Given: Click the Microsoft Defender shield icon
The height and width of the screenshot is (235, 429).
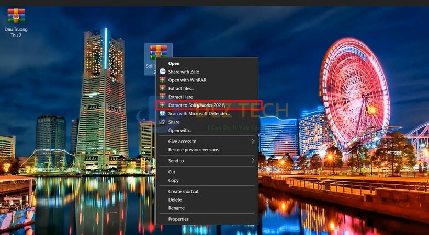Looking at the screenshot, I should tap(163, 113).
